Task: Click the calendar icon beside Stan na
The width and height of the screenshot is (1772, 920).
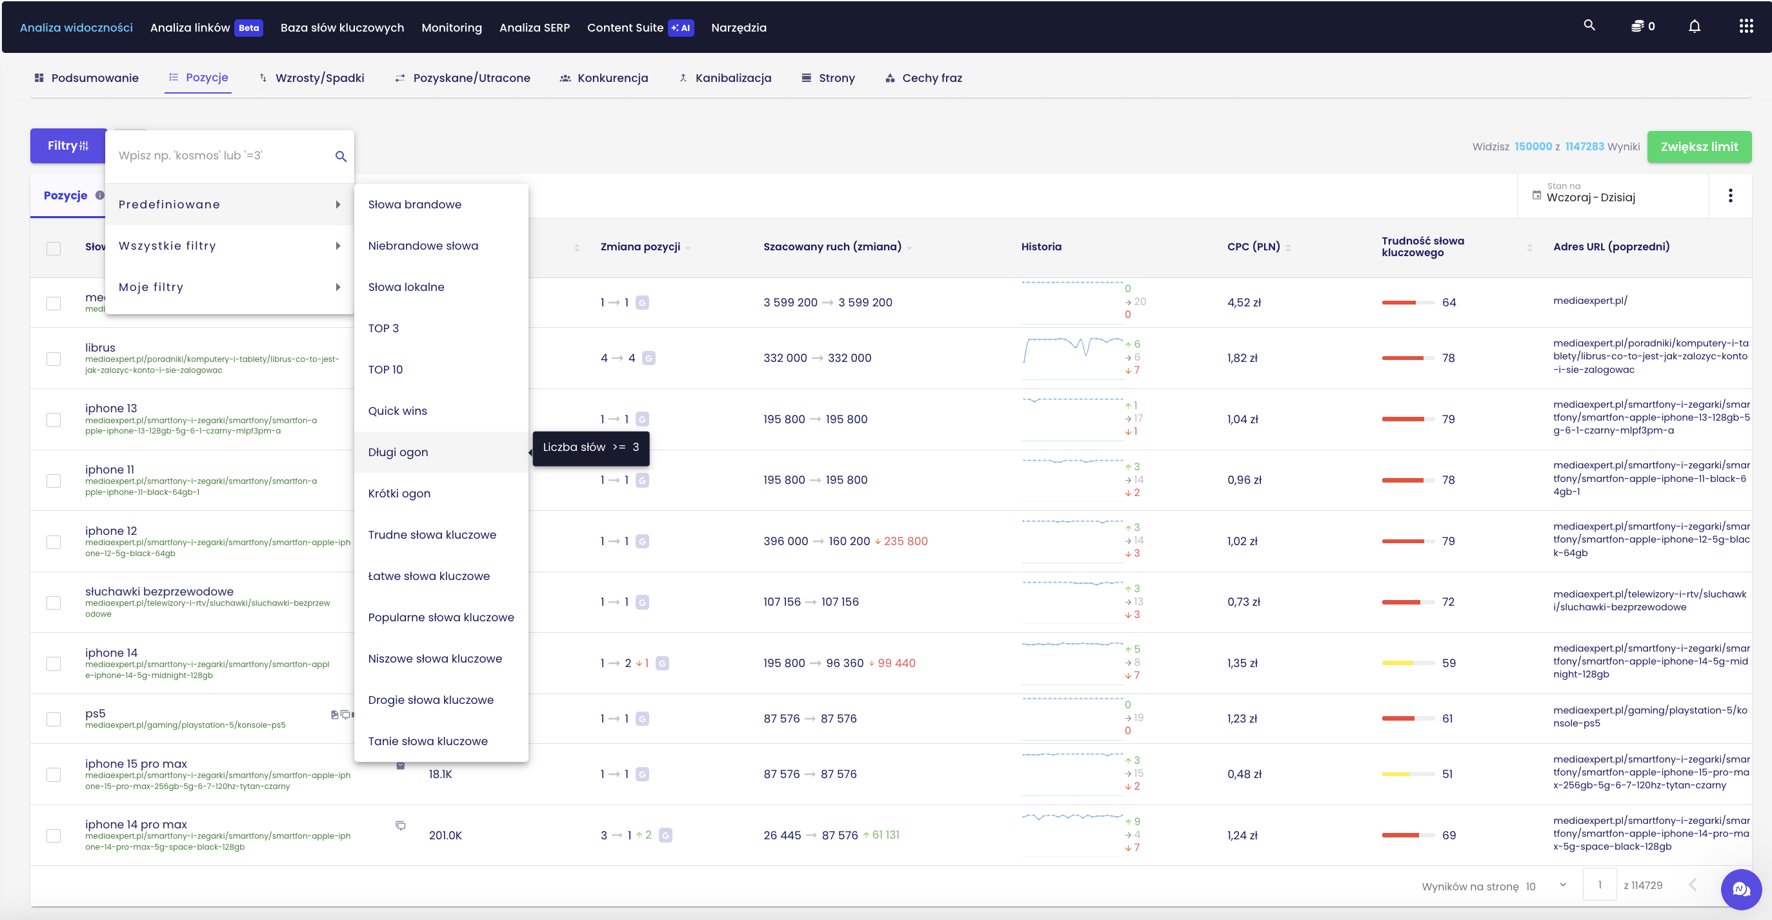Action: click(1536, 195)
